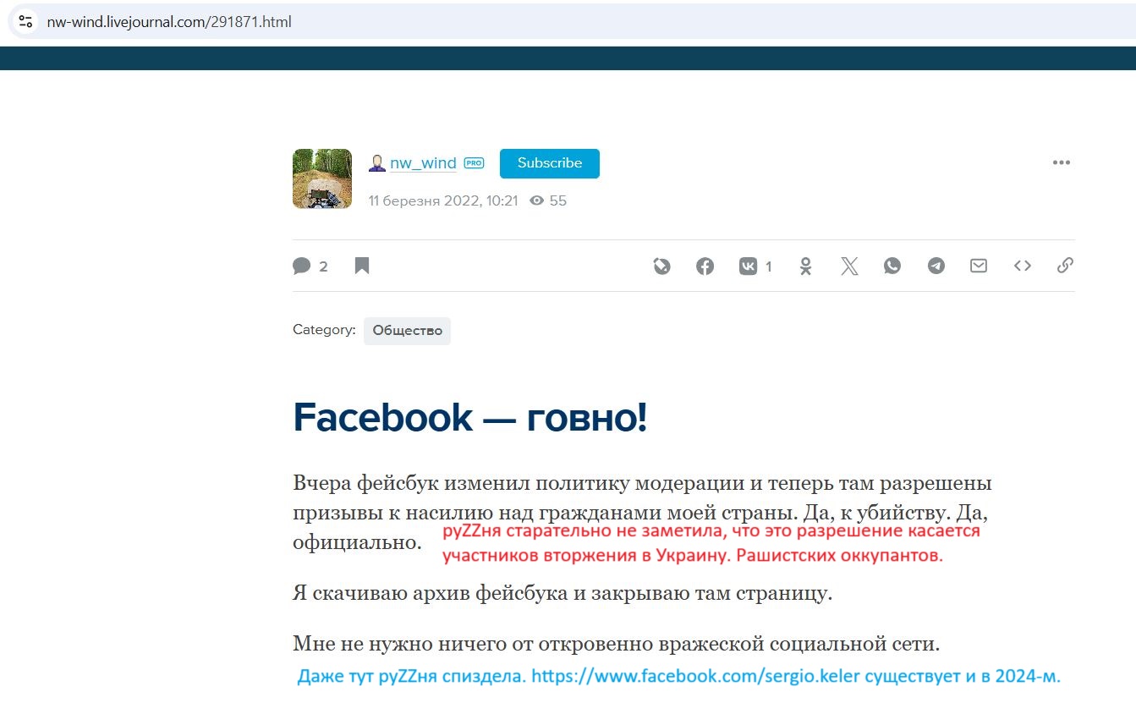The image size is (1136, 714).
Task: Share post via Telegram icon
Action: 936,266
